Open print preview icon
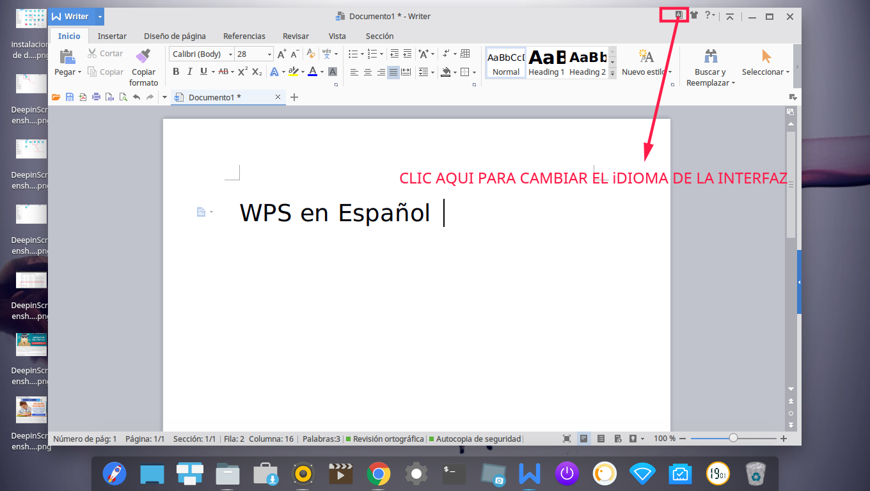 click(122, 97)
